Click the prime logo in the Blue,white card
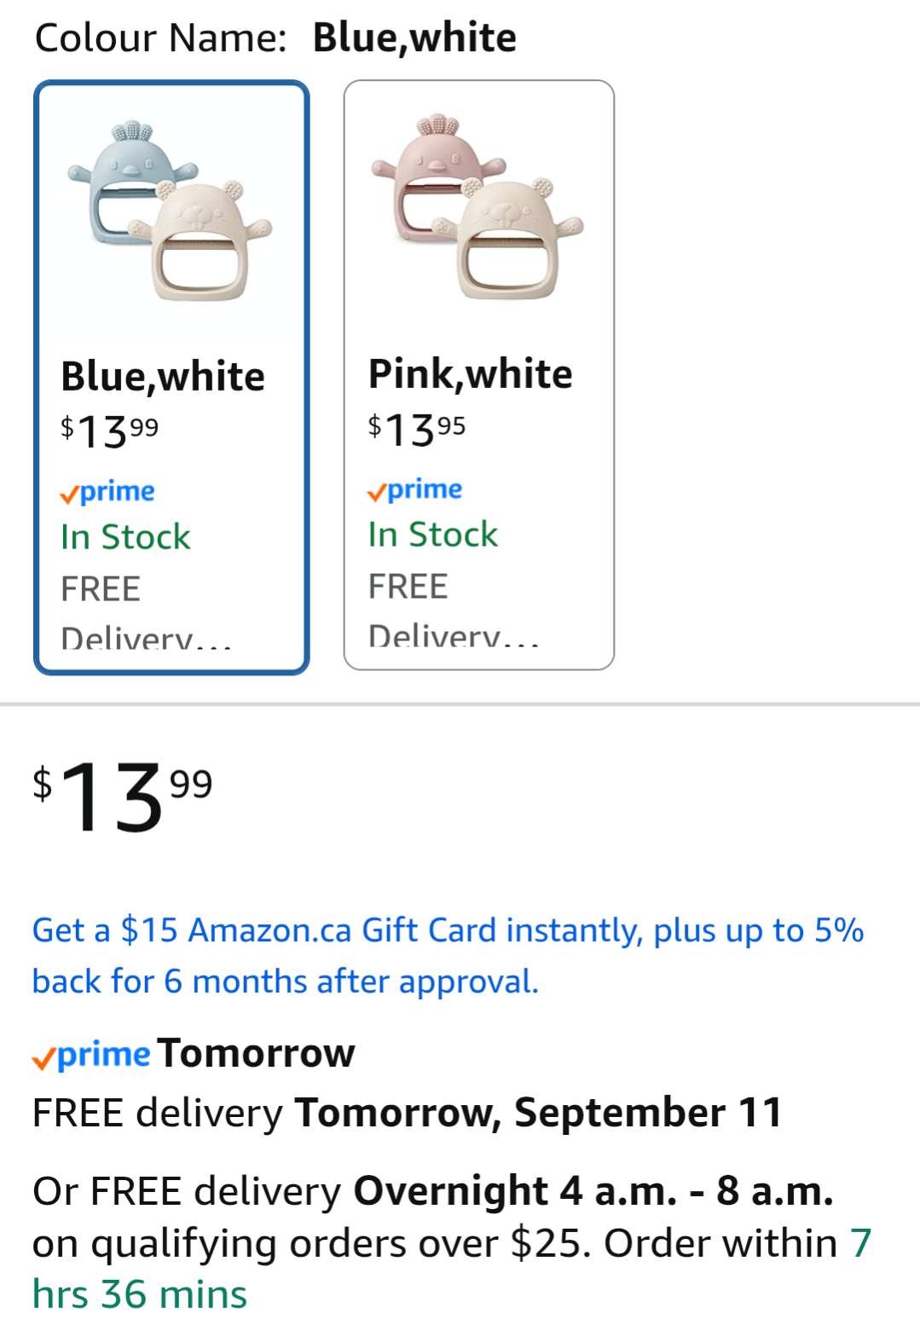The image size is (920, 1331). 107,492
